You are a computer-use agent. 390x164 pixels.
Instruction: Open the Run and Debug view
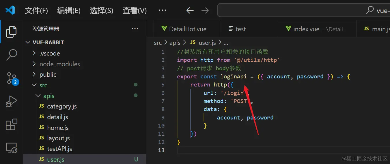[x=11, y=102]
